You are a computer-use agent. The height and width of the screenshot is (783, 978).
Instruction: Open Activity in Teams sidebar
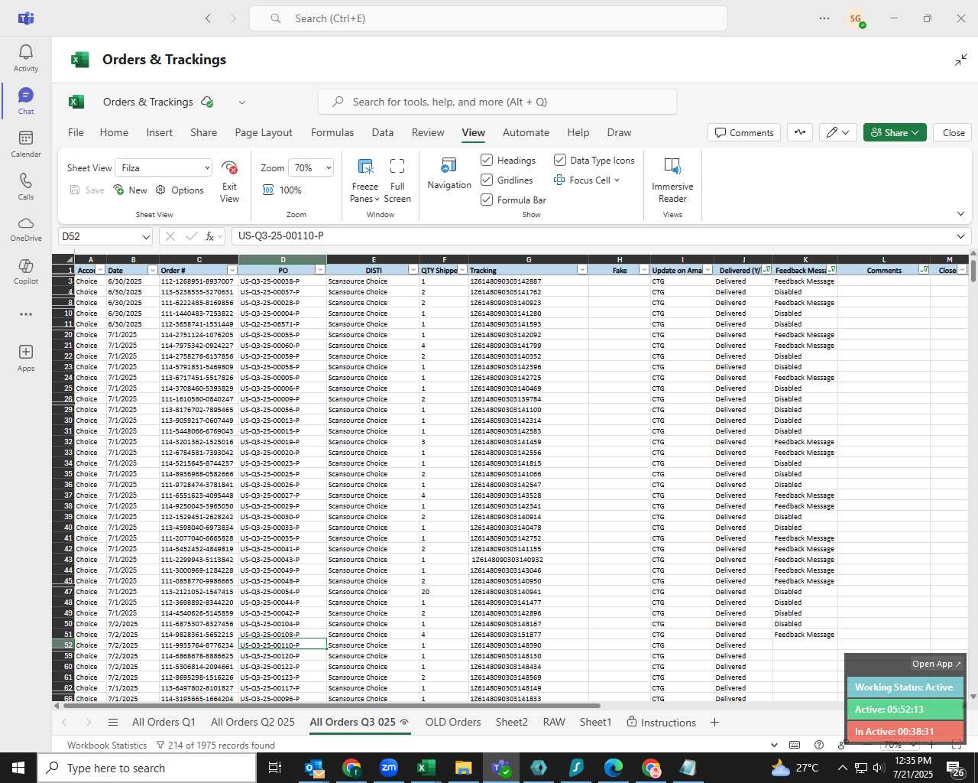25,58
